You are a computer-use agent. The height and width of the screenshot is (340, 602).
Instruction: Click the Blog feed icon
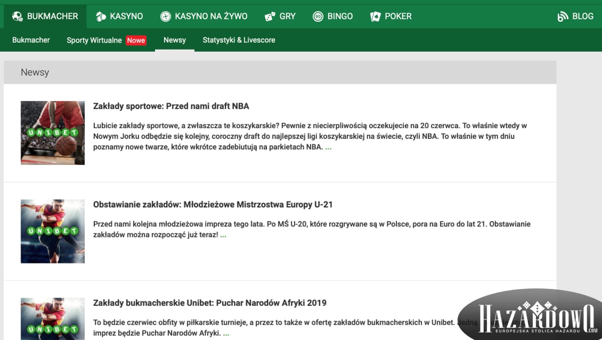click(x=563, y=17)
